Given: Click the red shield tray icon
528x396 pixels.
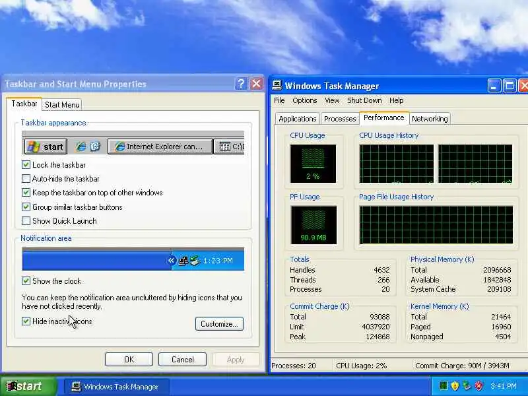Looking at the screenshot, I should [478, 386].
